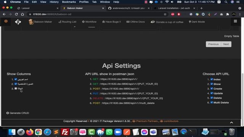This screenshot has height=137, width=244.
Task: Navigate back in browser history
Action: click(4, 14)
